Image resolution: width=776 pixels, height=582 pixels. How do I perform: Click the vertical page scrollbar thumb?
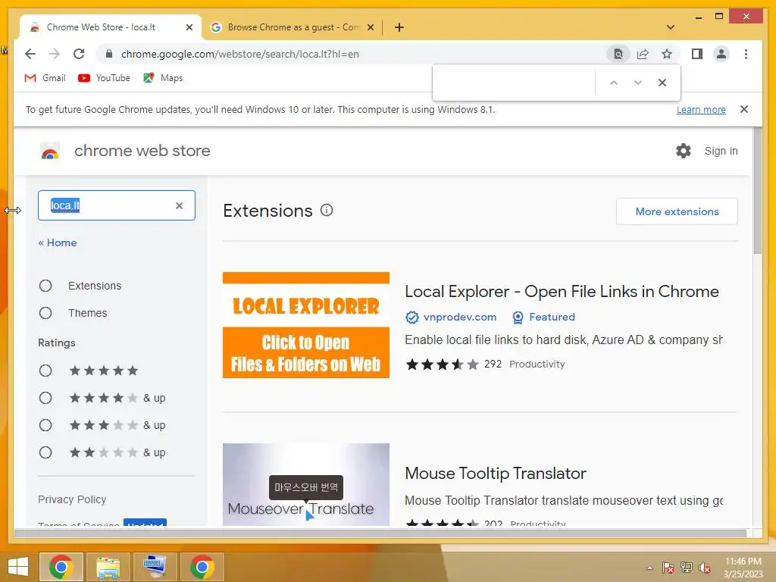coord(758,190)
